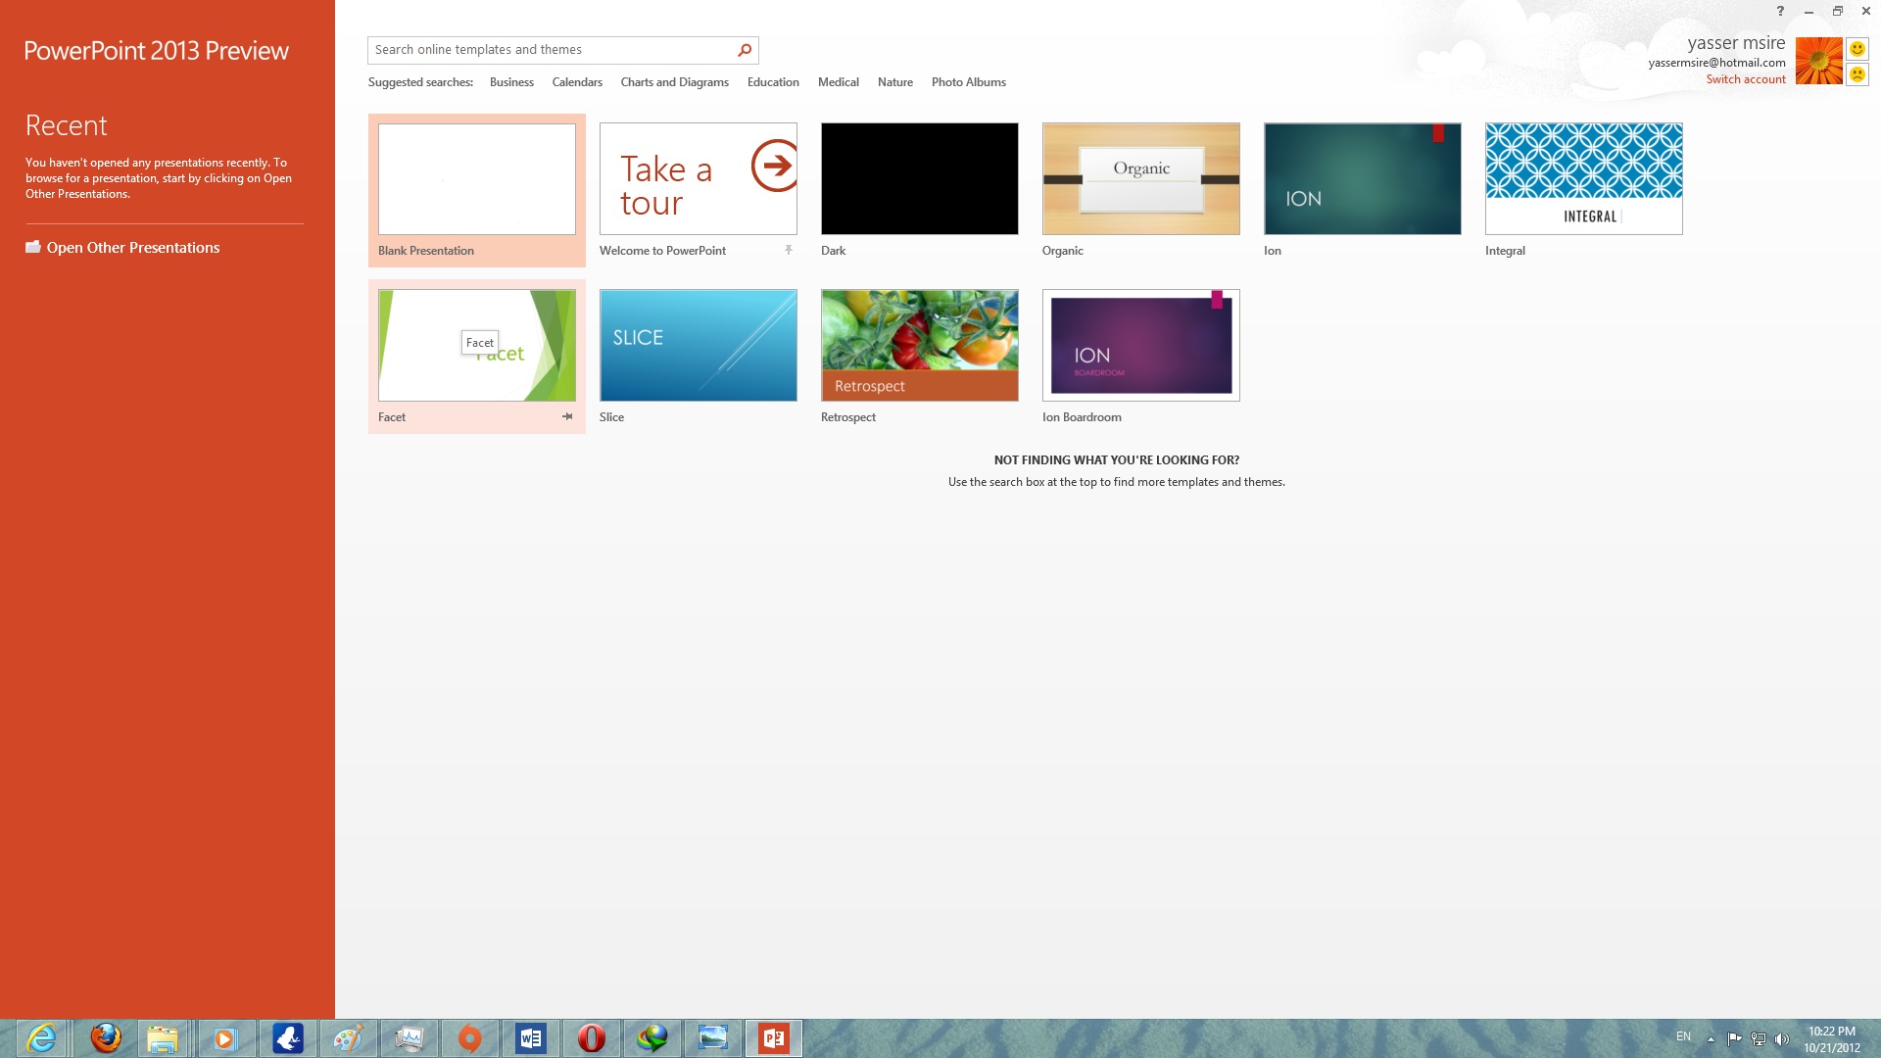Click the 'Welcome to PowerPoint' label

click(x=662, y=251)
